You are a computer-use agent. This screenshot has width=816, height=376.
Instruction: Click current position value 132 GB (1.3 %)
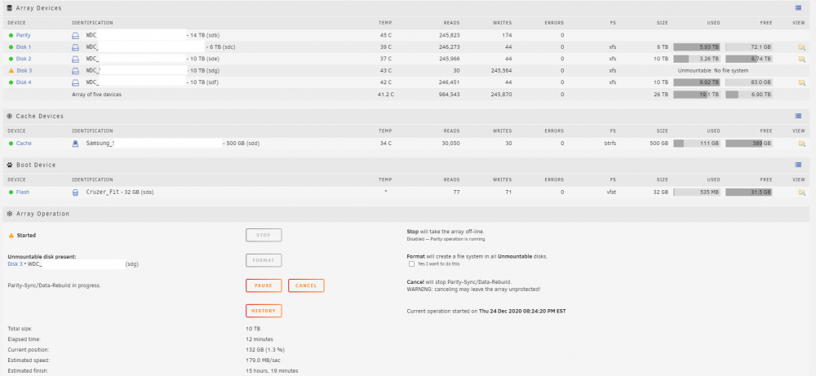coord(265,349)
